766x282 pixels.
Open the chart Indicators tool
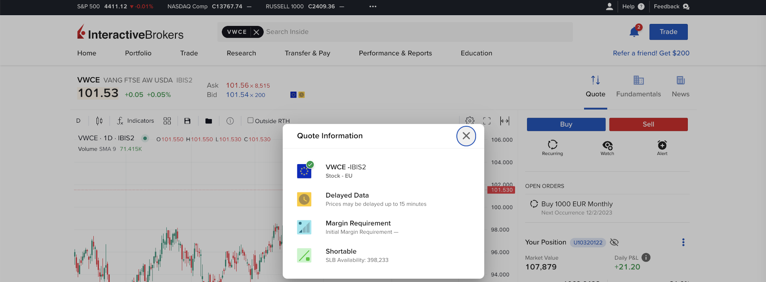tap(135, 121)
